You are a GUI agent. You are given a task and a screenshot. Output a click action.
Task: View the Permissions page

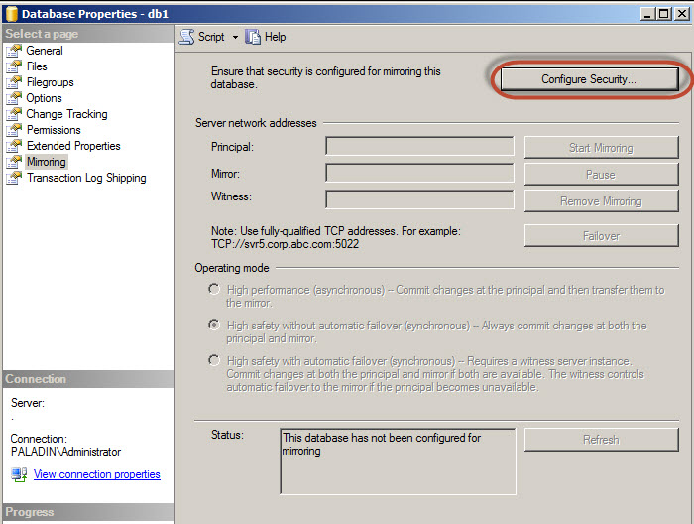click(x=54, y=130)
